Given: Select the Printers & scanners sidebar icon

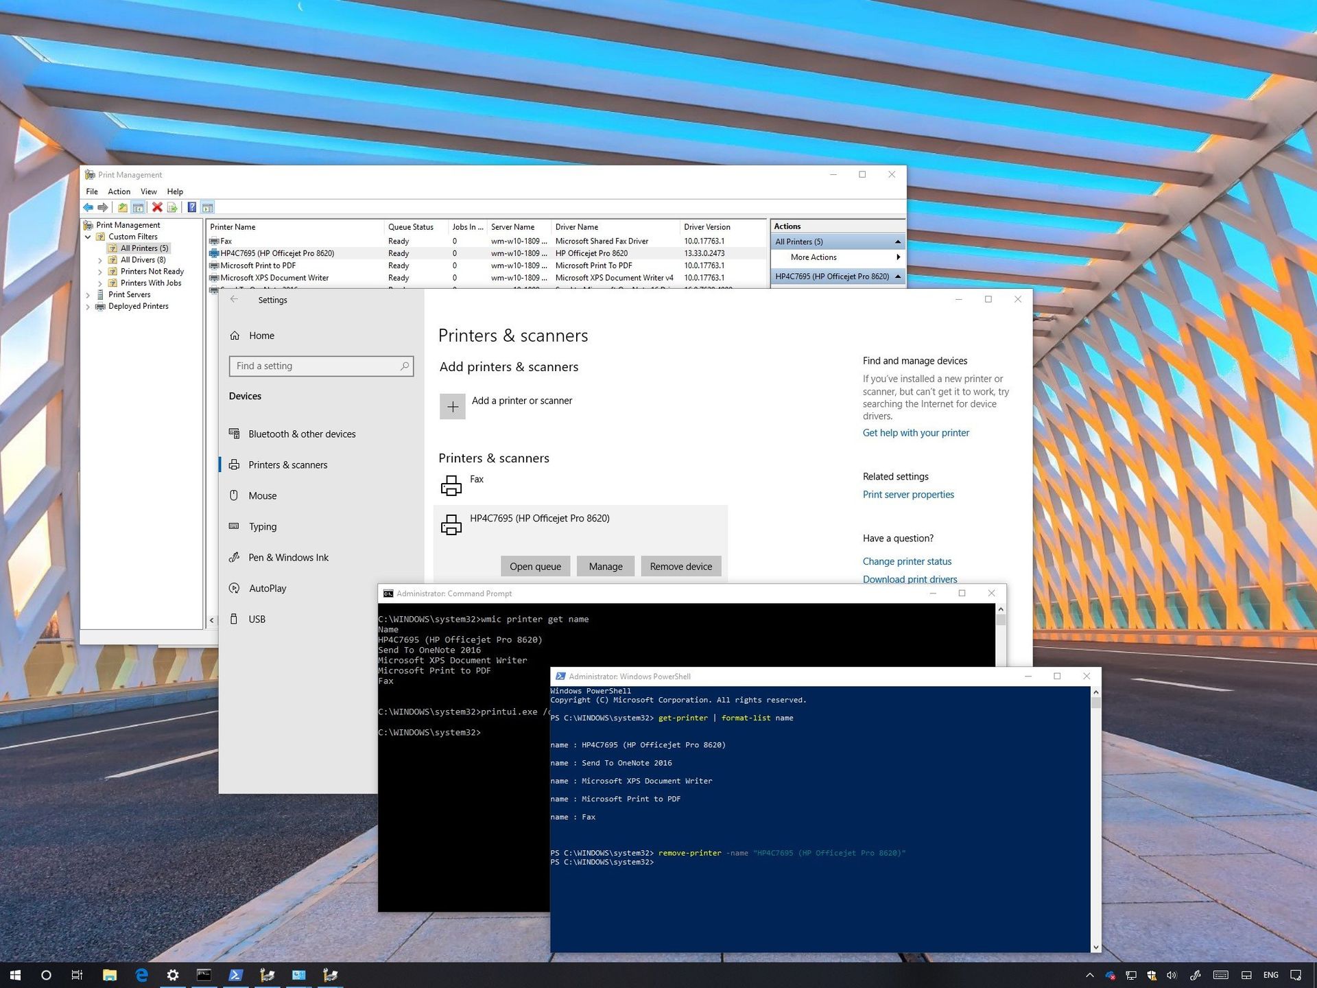Looking at the screenshot, I should coord(235,464).
